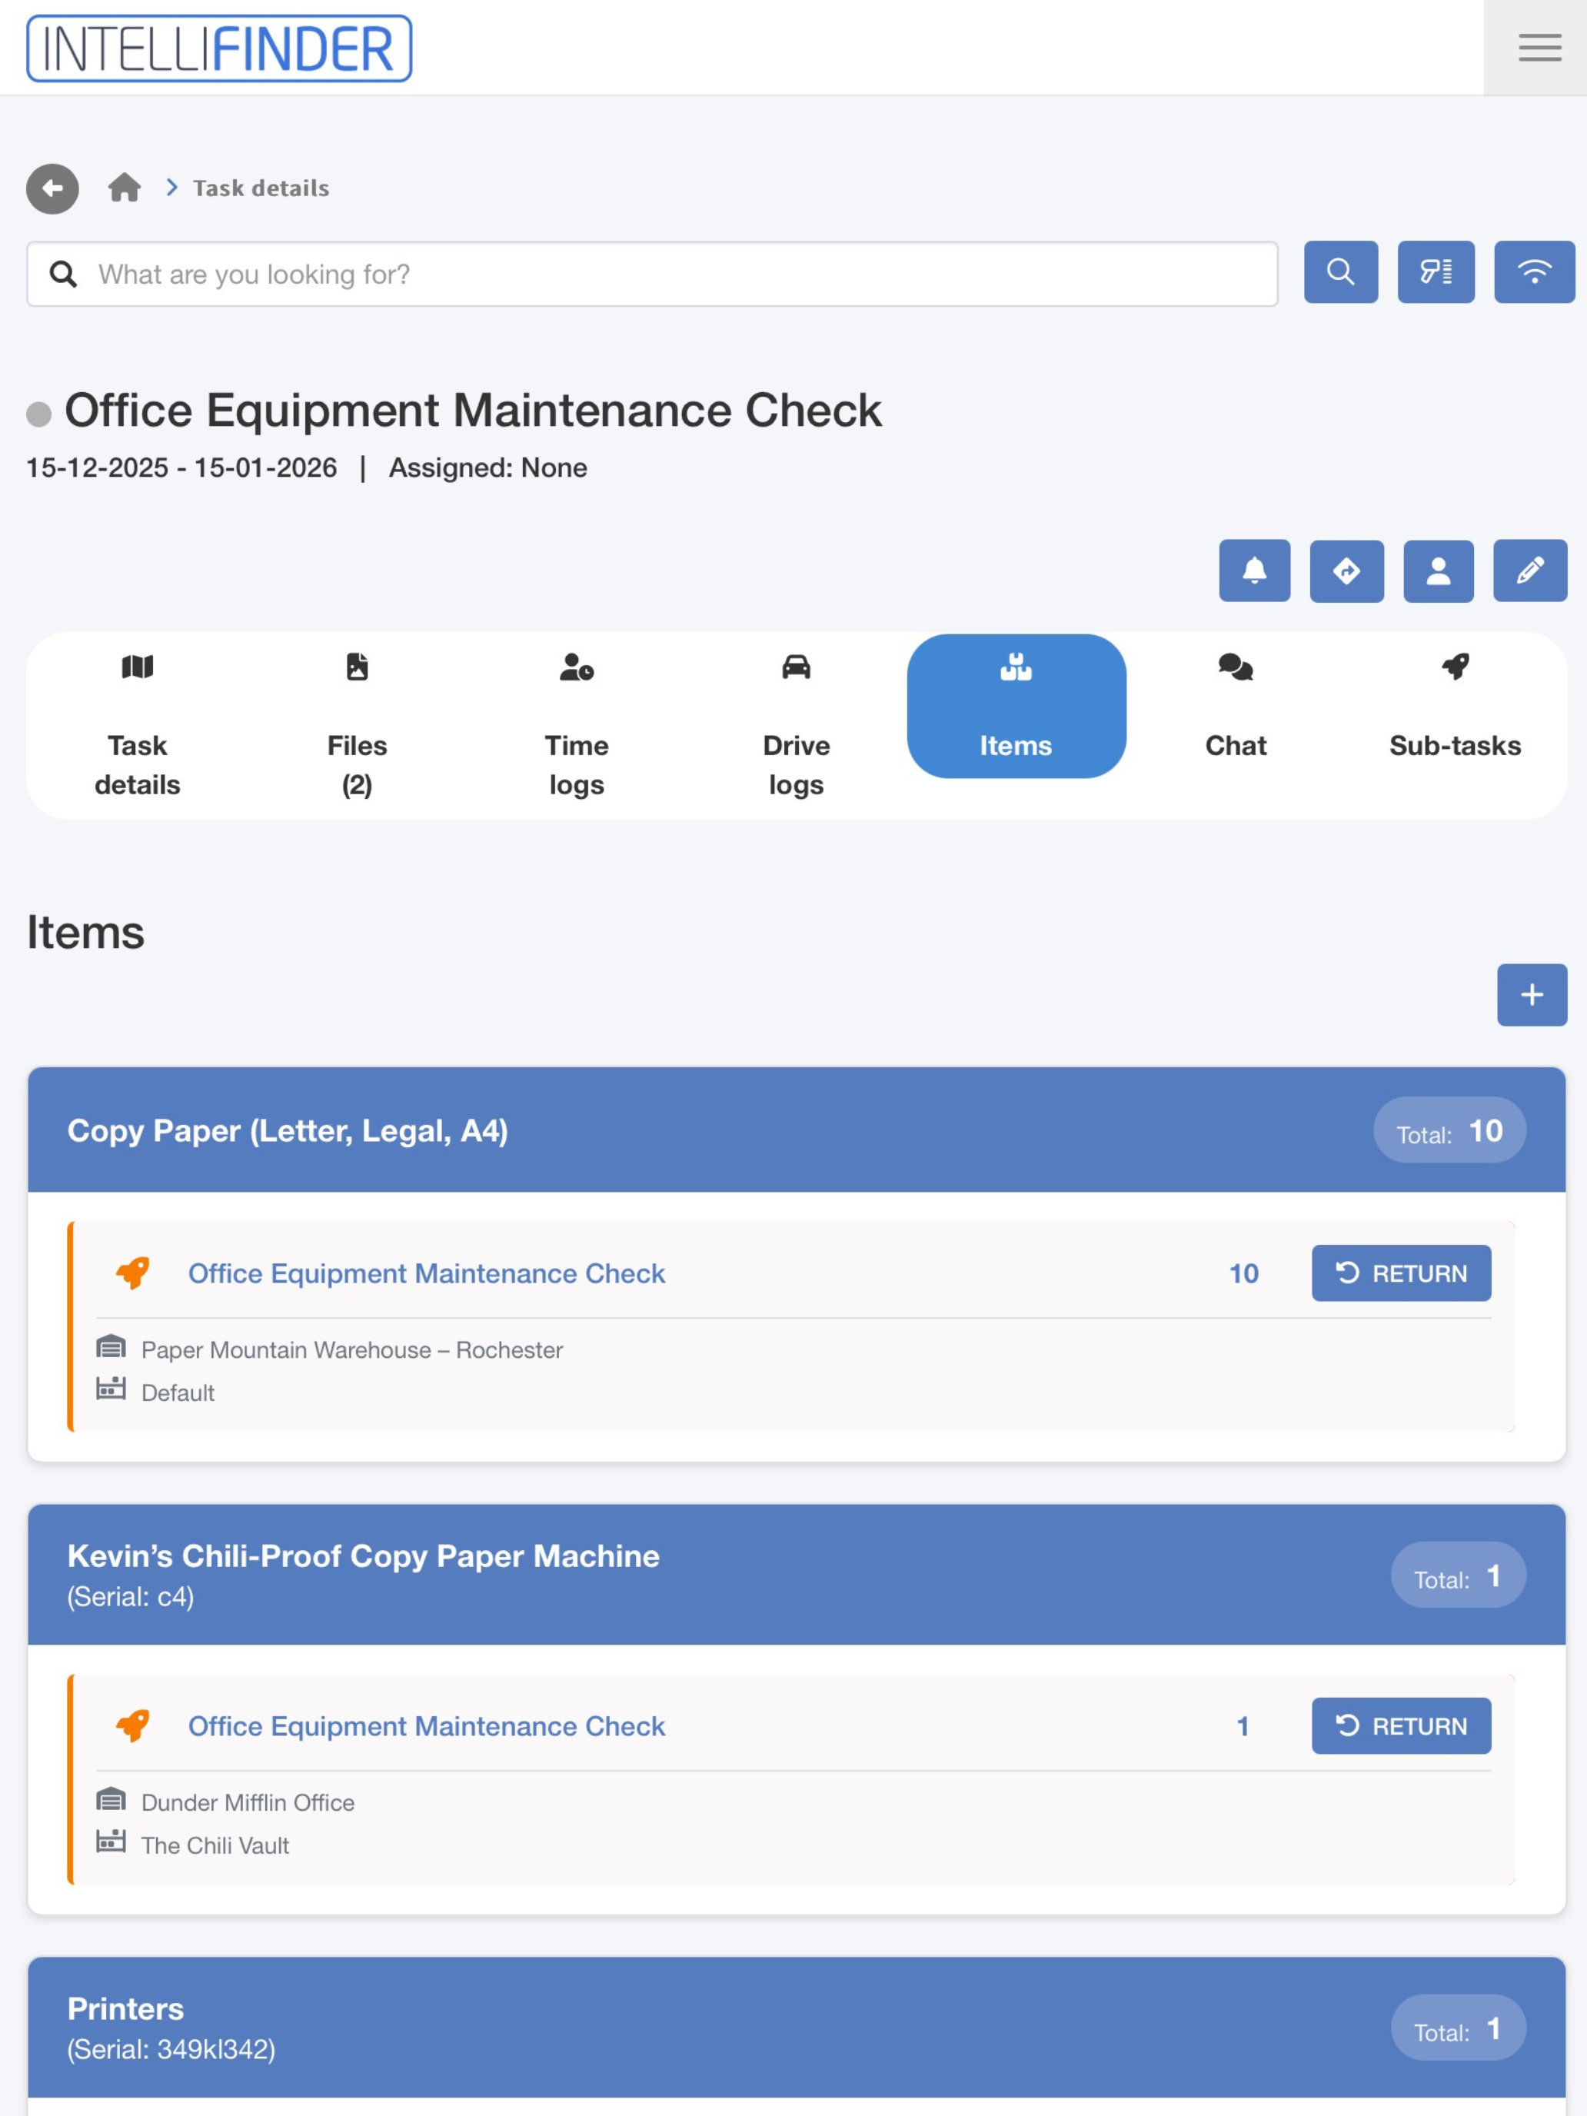
Task: Select the Items tab
Action: tap(1016, 706)
